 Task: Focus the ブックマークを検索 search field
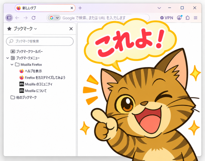point(40,41)
